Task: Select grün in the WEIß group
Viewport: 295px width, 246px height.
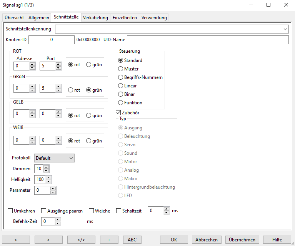Action: pyautogui.click(x=94, y=141)
